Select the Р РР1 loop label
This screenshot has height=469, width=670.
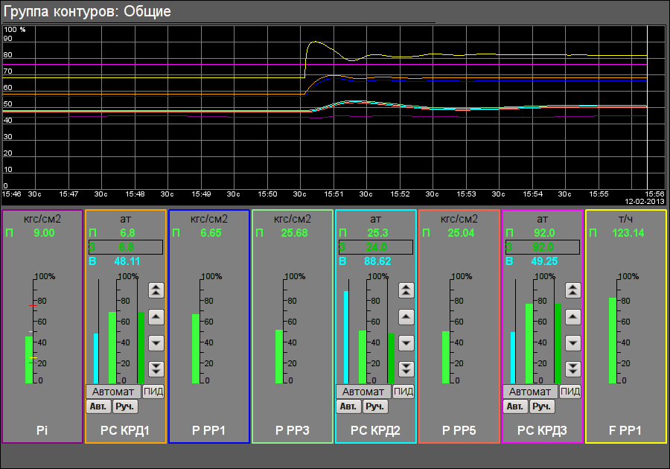[208, 430]
